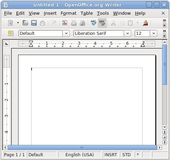
Task: Click the Writer document icon in title bar
Action: tap(6, 5)
